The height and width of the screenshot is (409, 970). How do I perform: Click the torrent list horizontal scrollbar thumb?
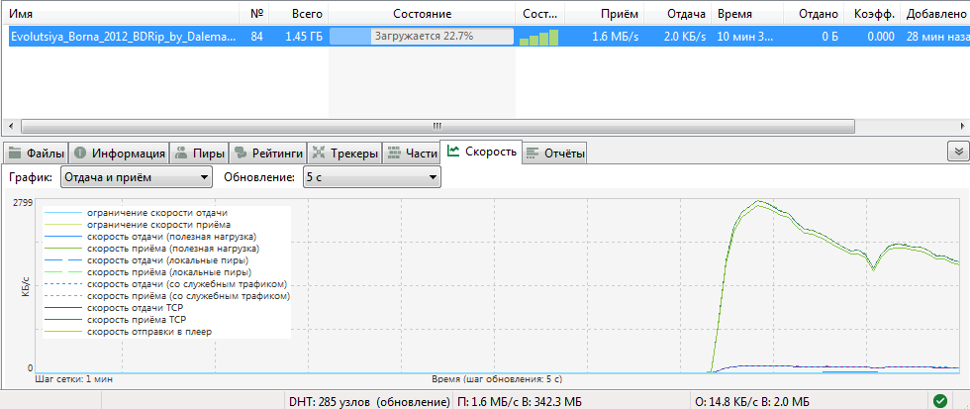pyautogui.click(x=437, y=126)
